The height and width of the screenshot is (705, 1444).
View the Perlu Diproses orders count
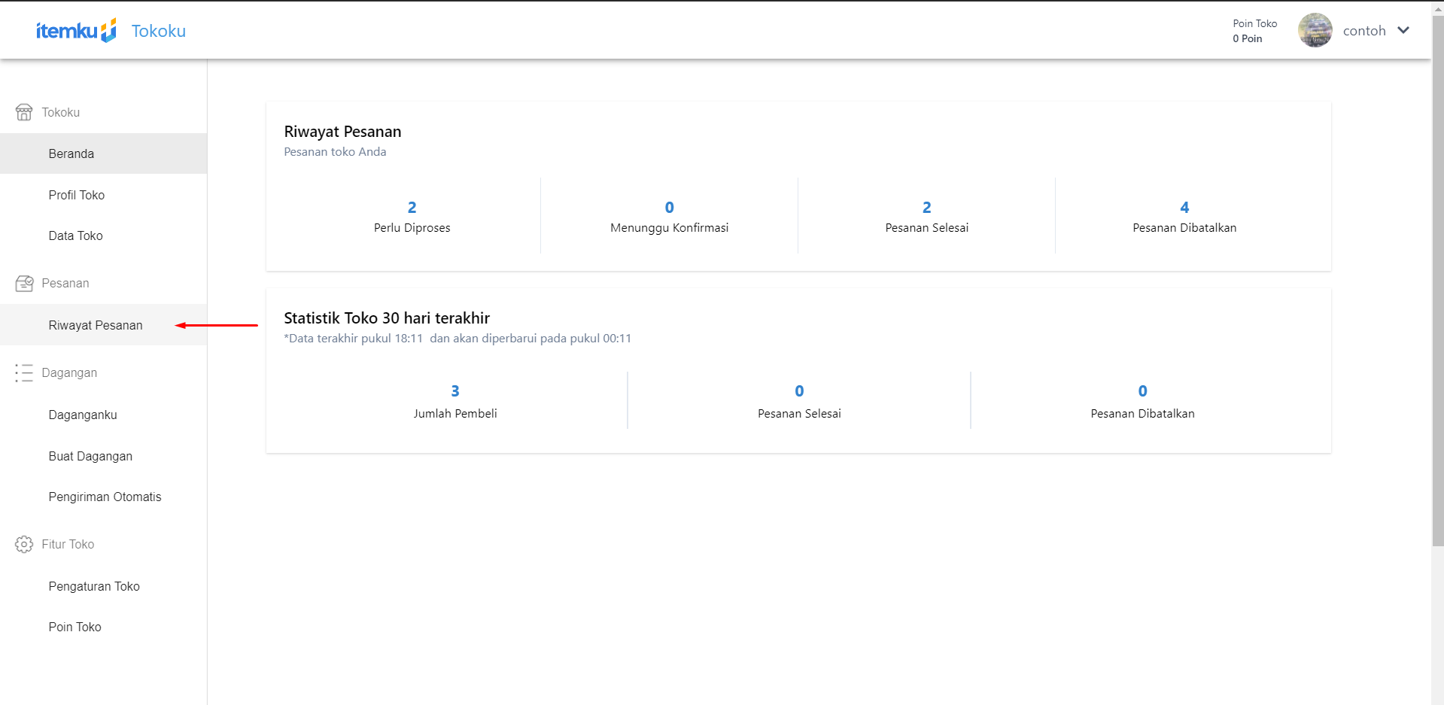(412, 217)
